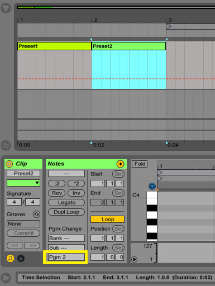215x286 pixels.
Task: Click the Preset2 clip name field
Action: [23, 173]
